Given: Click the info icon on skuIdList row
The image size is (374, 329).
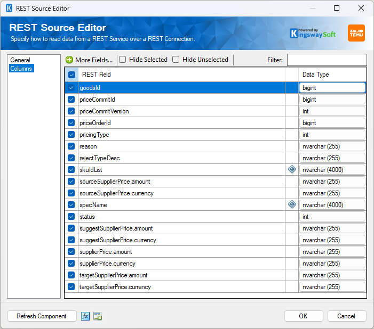Looking at the screenshot, I should 292,169.
